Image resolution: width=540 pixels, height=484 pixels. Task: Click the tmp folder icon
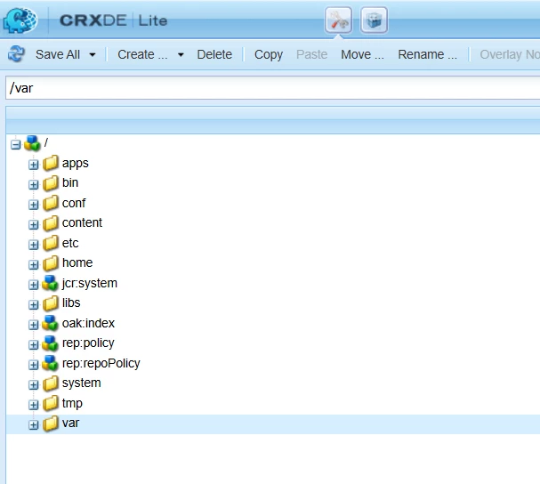51,403
